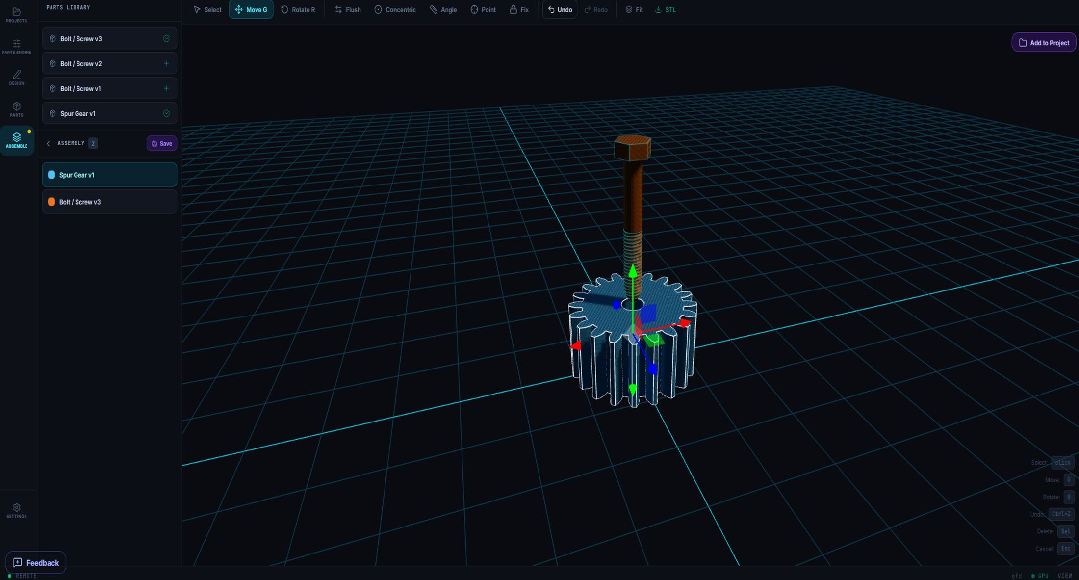Select Spur Gear v1 library item
Image resolution: width=1079 pixels, height=580 pixels.
(x=109, y=113)
